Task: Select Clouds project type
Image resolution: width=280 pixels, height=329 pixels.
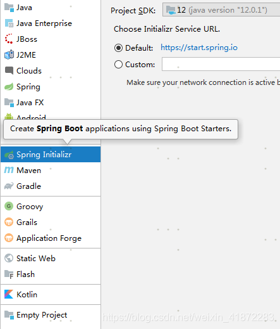Action: point(51,71)
